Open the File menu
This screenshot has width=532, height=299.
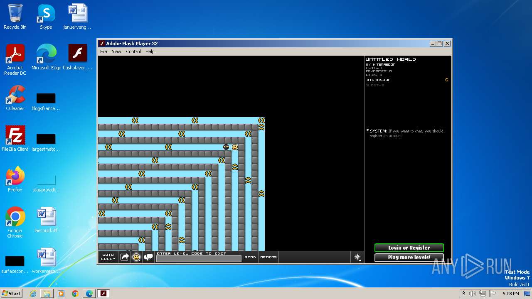tap(103, 51)
